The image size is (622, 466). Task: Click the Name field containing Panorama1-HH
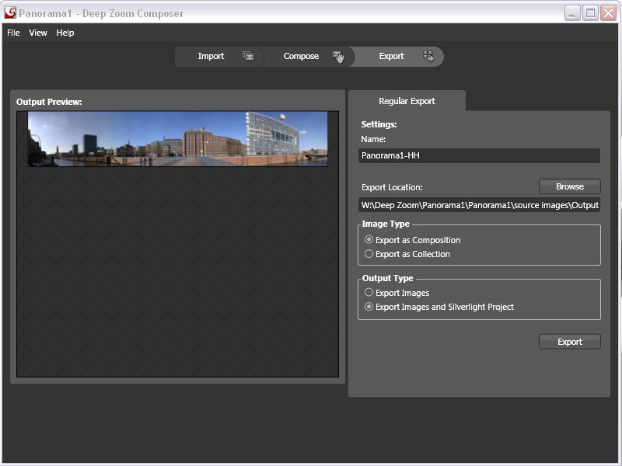click(480, 155)
